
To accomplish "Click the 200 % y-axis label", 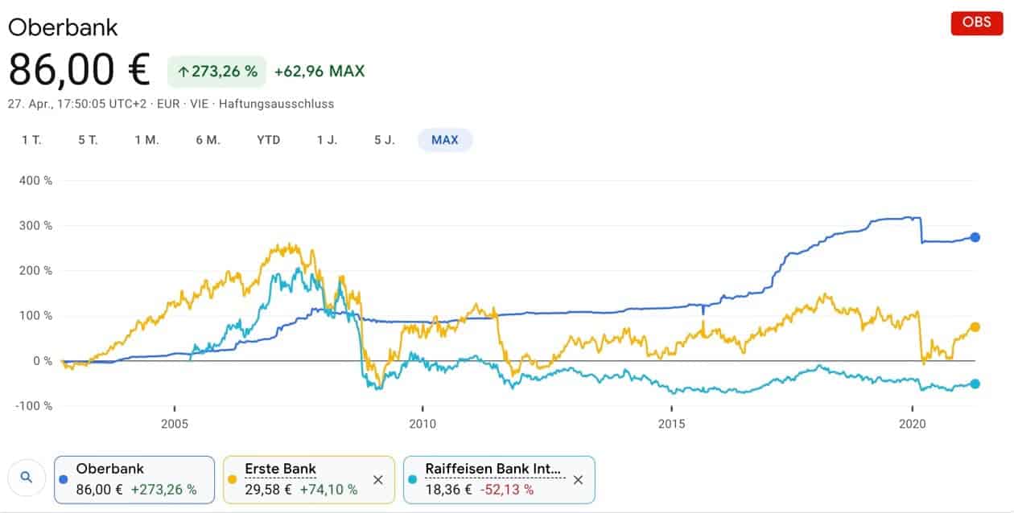I will pos(35,270).
